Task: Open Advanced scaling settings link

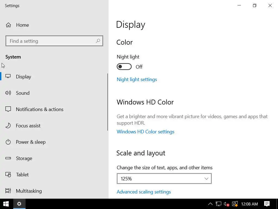Action: point(144,192)
